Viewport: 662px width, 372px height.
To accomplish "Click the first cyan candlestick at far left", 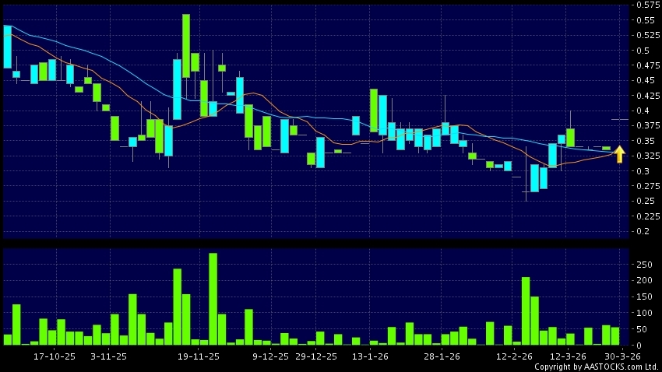I will [8, 47].
